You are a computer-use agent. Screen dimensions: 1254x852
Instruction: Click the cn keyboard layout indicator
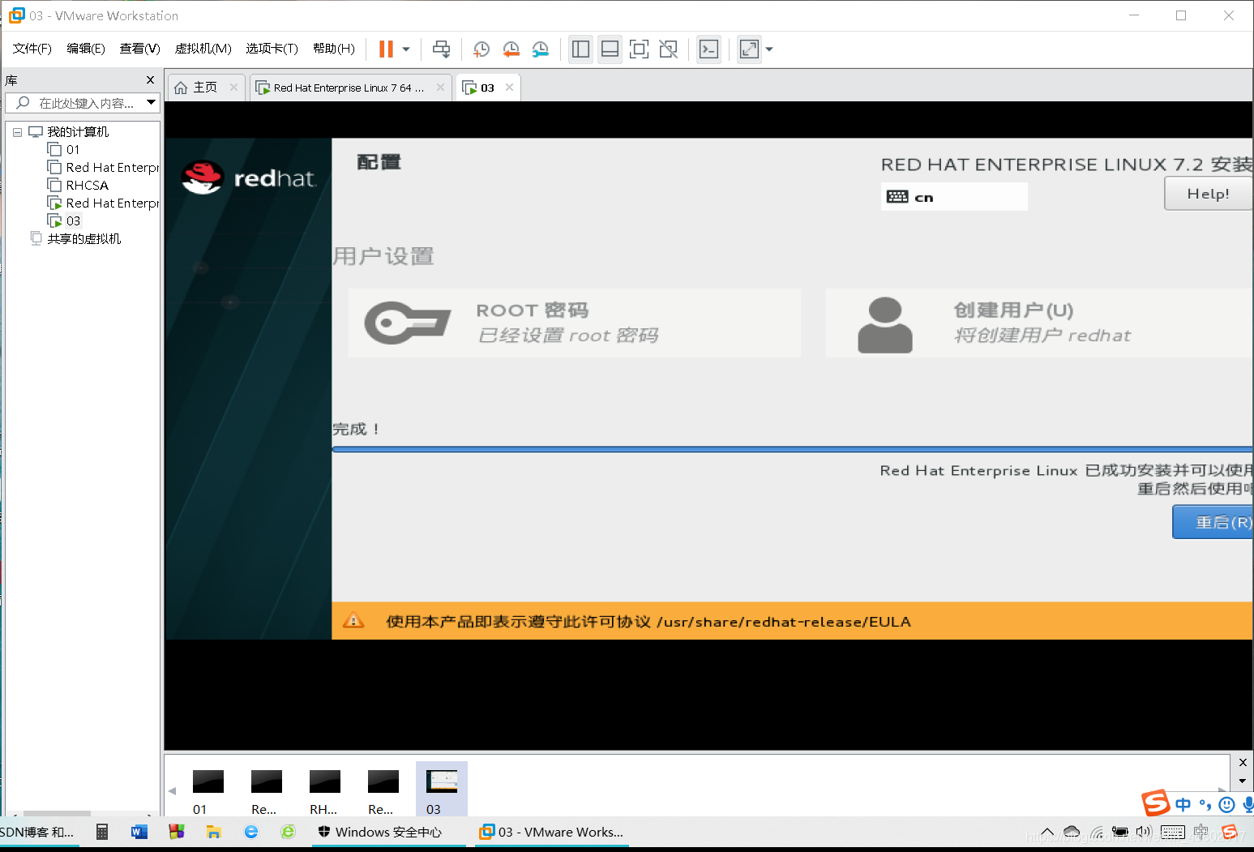[954, 196]
